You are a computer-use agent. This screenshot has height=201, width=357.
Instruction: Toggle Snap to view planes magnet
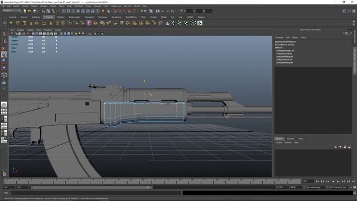[129, 11]
